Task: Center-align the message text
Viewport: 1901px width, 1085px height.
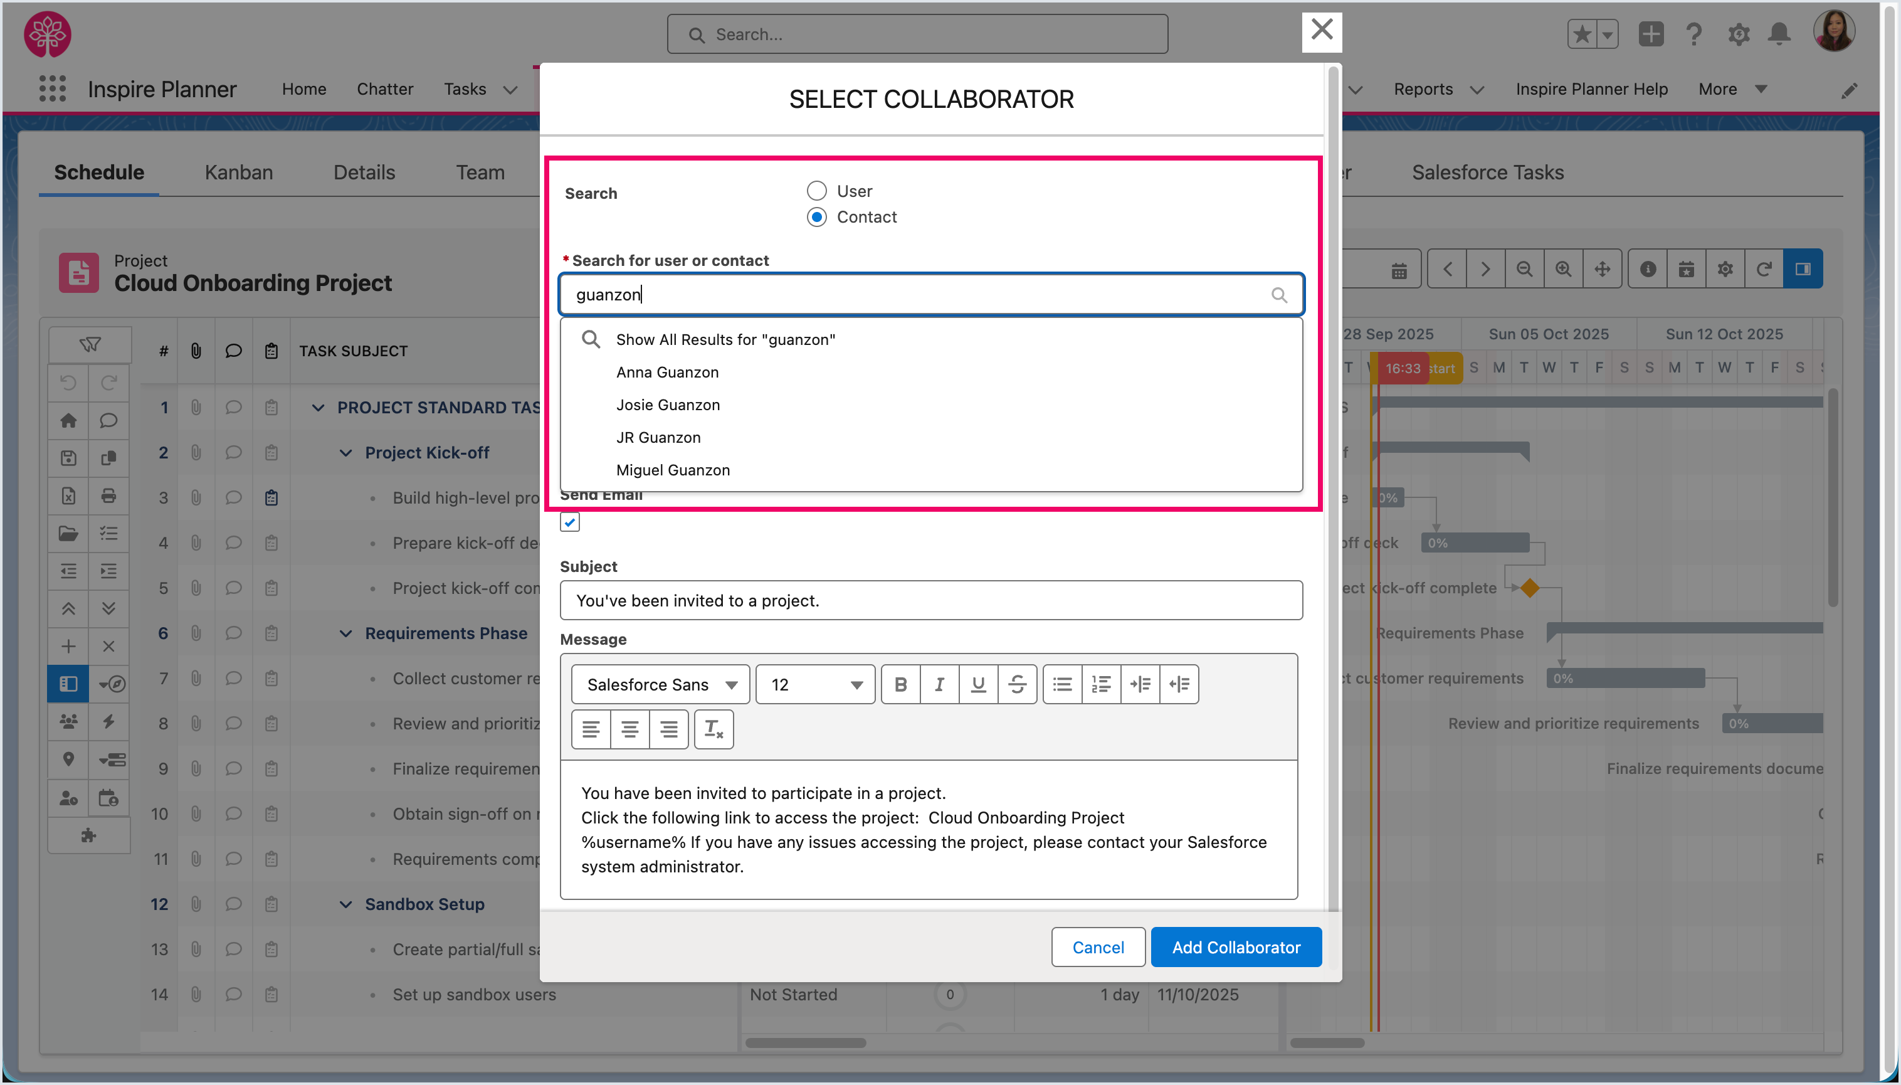Action: tap(629, 729)
